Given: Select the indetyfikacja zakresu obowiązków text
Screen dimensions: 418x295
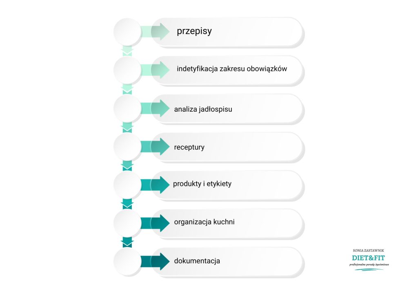Looking at the screenshot, I should pyautogui.click(x=232, y=68).
